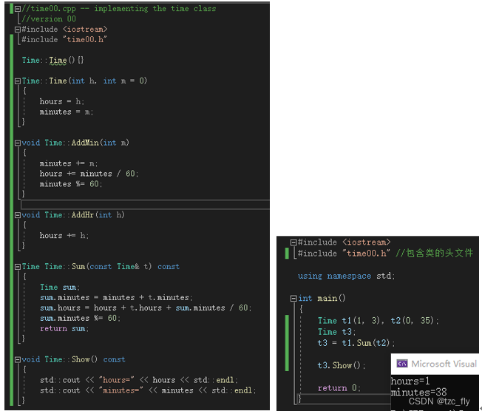
Task: Click the empty highlighted line below AddMin
Action: 145,205
